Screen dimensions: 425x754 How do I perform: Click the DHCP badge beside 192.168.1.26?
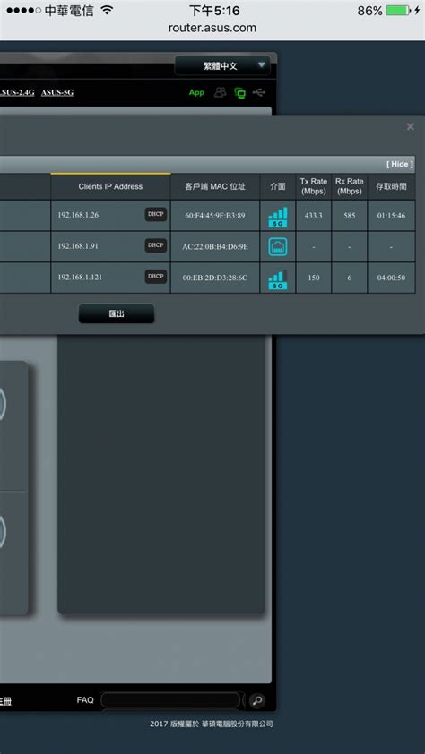pos(155,214)
